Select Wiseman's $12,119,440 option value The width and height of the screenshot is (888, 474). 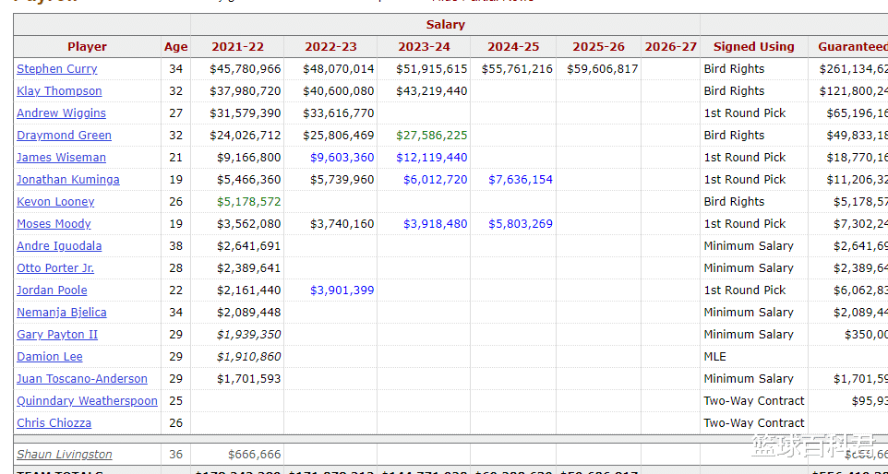tap(432, 158)
